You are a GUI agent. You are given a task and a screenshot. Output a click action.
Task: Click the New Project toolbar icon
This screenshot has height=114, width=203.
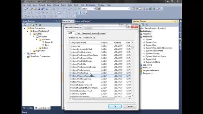(x=25, y=9)
